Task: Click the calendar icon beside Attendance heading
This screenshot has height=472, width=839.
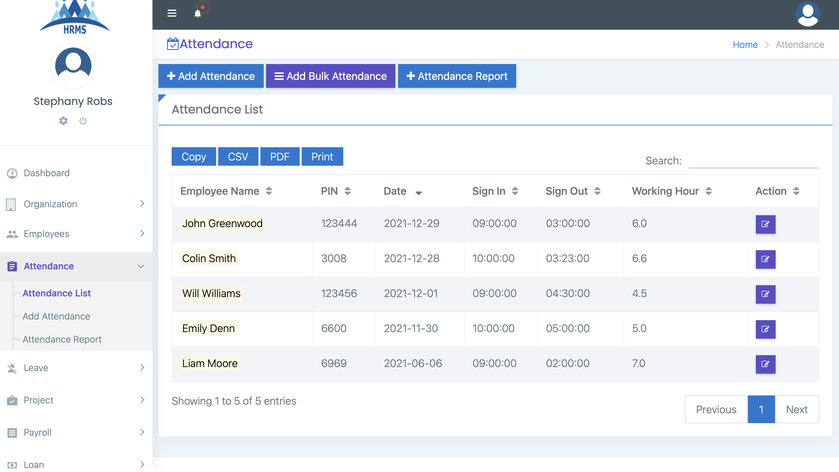Action: click(172, 44)
